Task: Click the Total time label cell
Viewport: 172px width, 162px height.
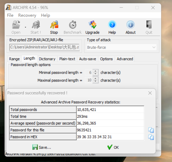Action: click(43, 116)
